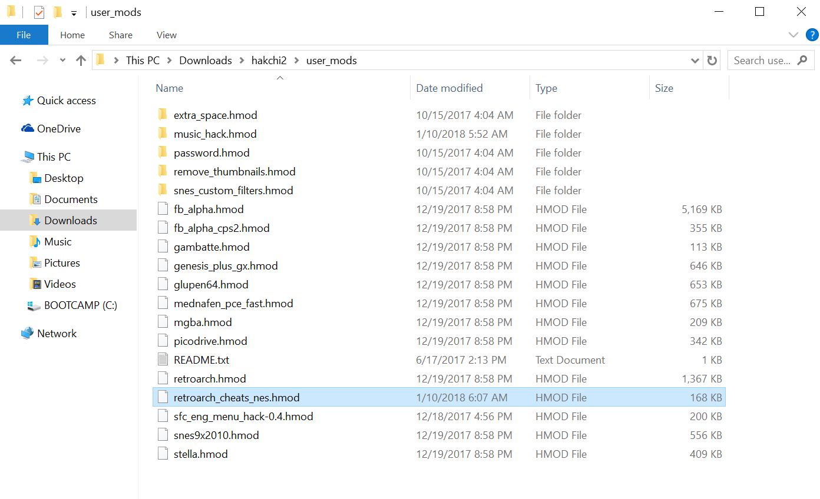Open the recent locations dropdown
820x499 pixels.
pos(62,61)
